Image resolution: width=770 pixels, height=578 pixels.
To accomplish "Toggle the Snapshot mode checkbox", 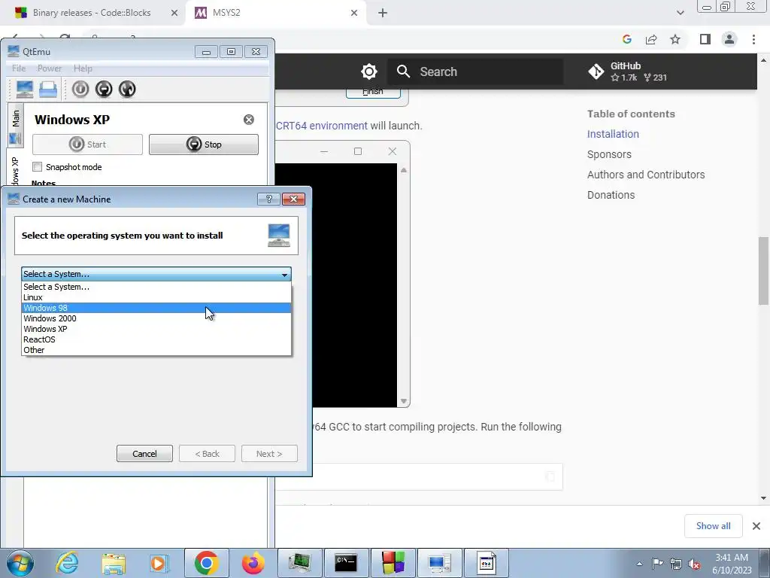I will click(x=38, y=166).
